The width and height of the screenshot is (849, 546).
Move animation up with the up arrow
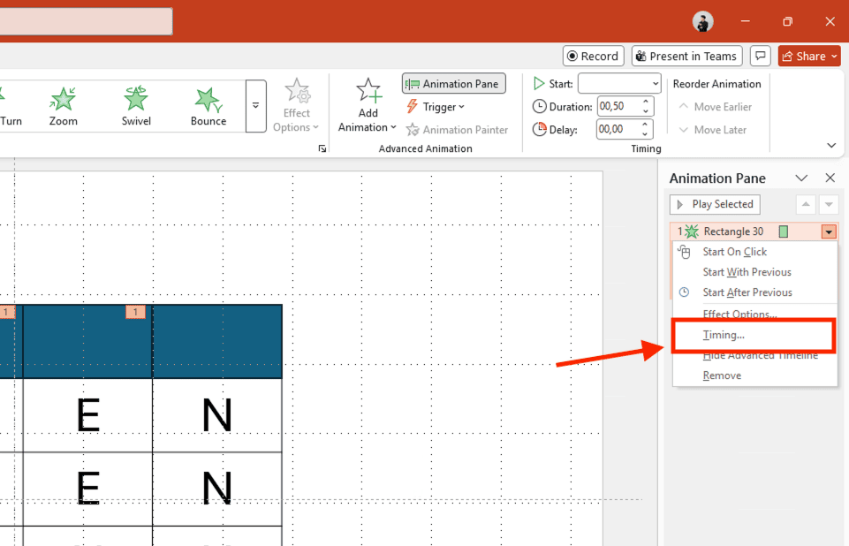pos(806,204)
